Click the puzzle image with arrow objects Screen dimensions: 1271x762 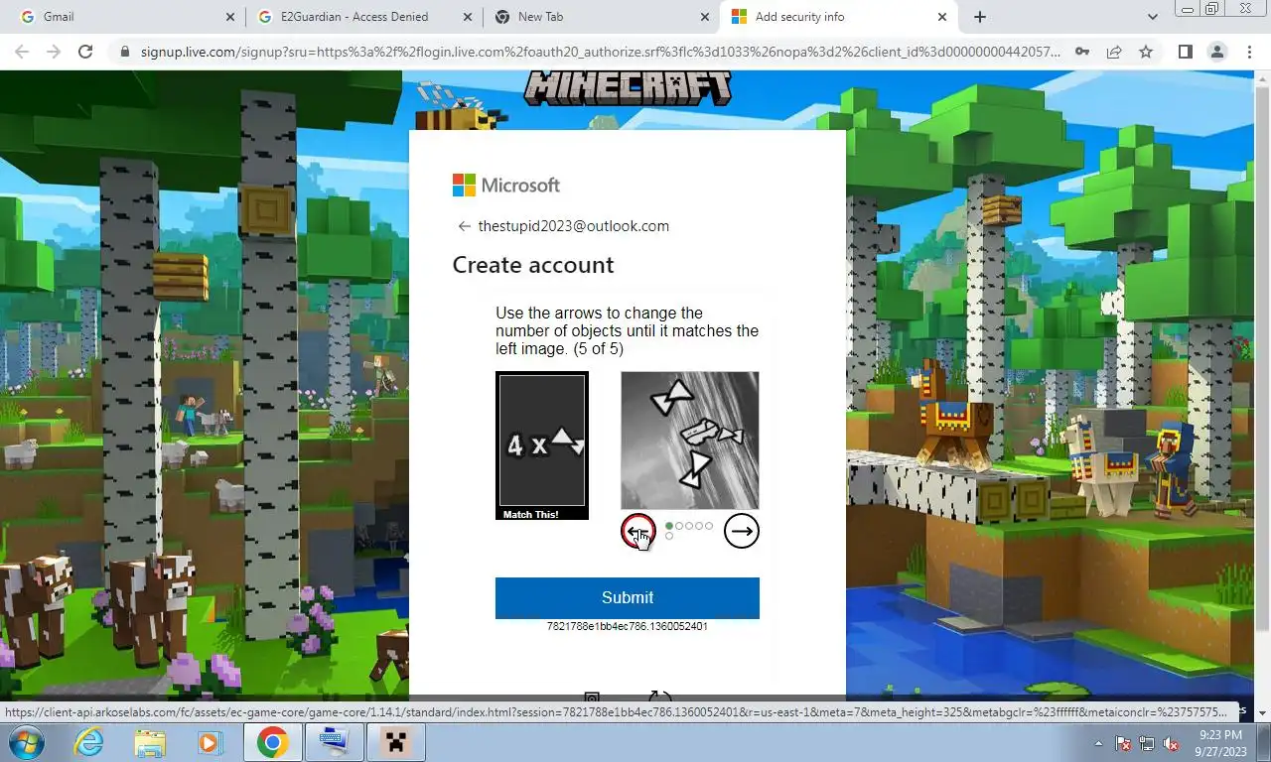(690, 441)
